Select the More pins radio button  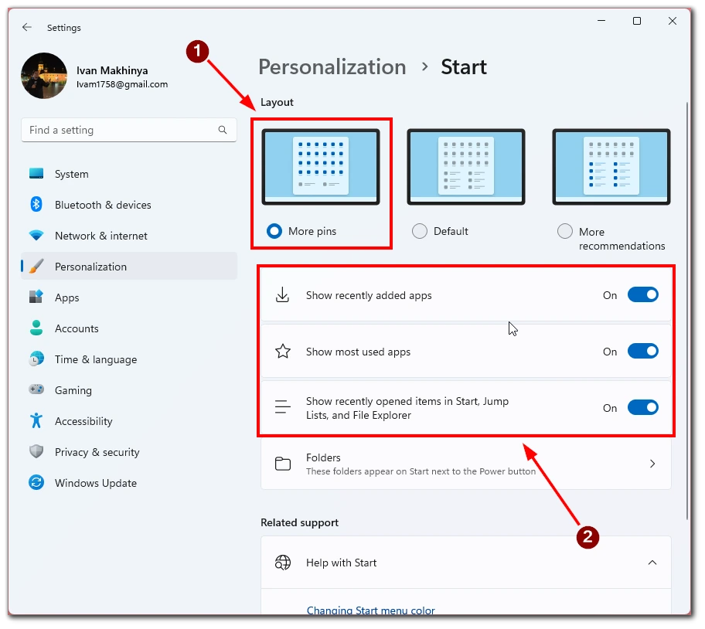pyautogui.click(x=274, y=231)
